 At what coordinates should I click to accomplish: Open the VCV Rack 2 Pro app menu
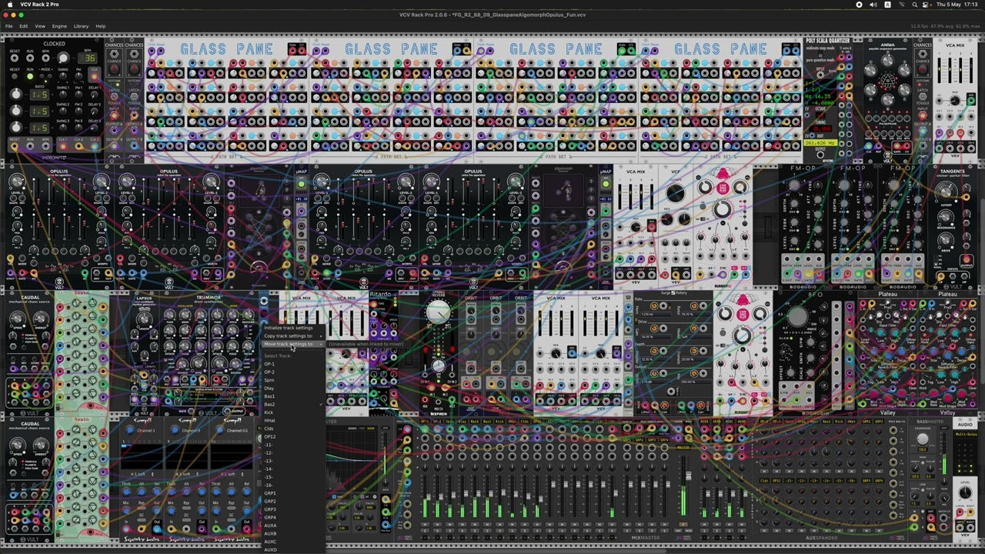click(x=39, y=5)
